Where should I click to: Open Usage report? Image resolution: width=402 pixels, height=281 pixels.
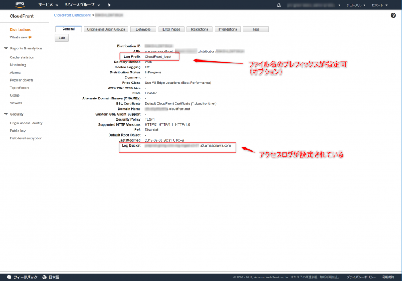coord(14,96)
